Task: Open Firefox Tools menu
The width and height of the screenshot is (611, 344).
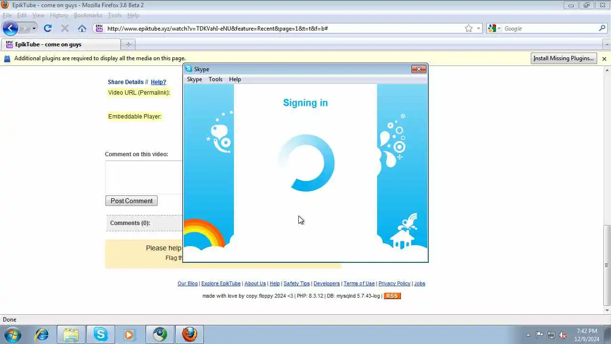Action: [x=115, y=15]
